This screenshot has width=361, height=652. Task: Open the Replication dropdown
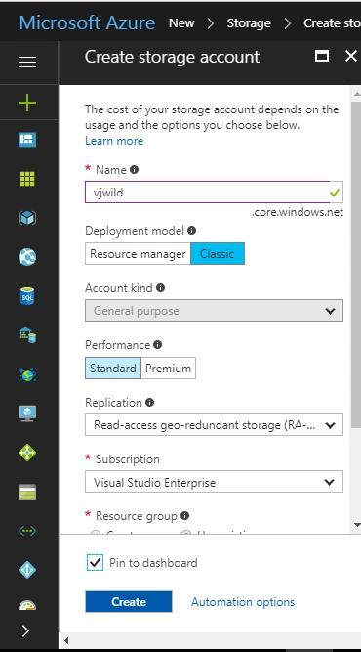point(214,425)
